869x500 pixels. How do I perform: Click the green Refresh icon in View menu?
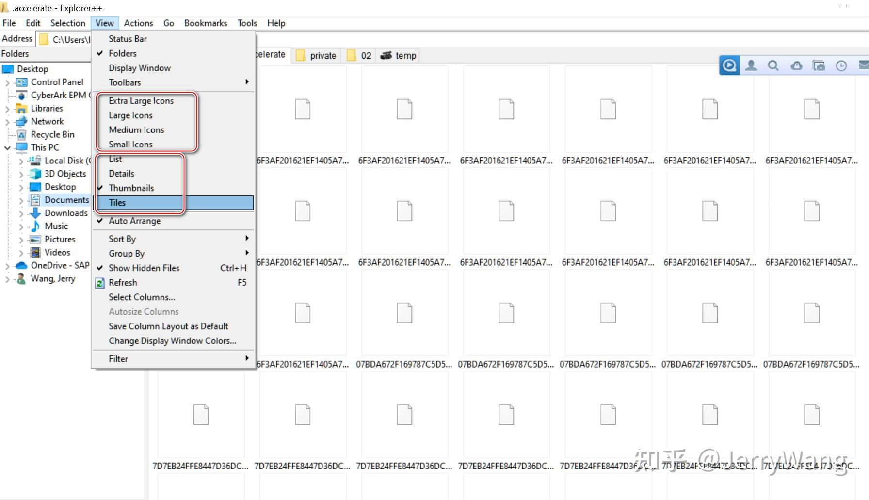click(100, 283)
